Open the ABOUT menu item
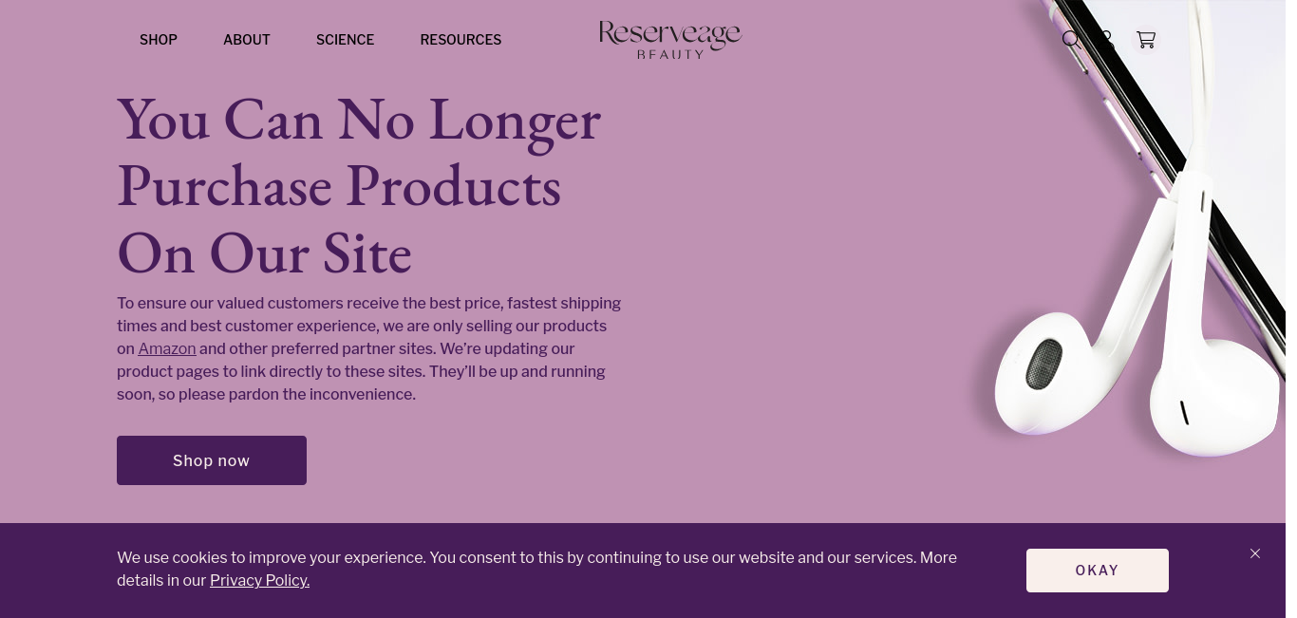The width and height of the screenshot is (1297, 618). [247, 40]
